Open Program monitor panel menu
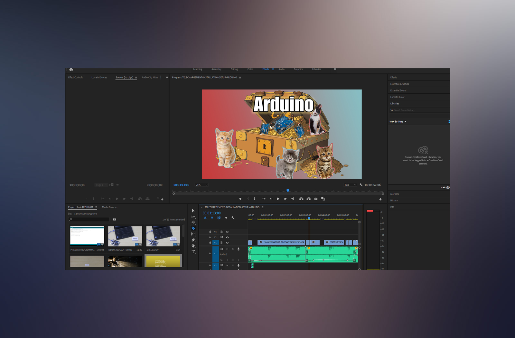Screen dimensions: 515x338 pos(240,78)
